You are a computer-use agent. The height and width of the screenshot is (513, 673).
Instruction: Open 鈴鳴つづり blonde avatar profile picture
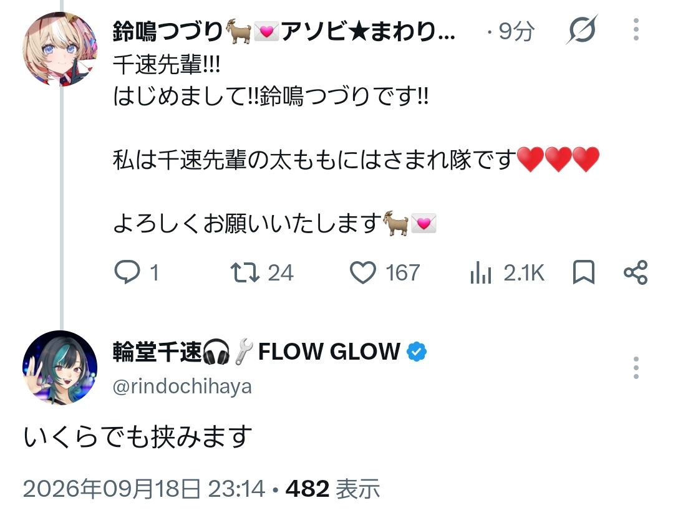point(60,49)
